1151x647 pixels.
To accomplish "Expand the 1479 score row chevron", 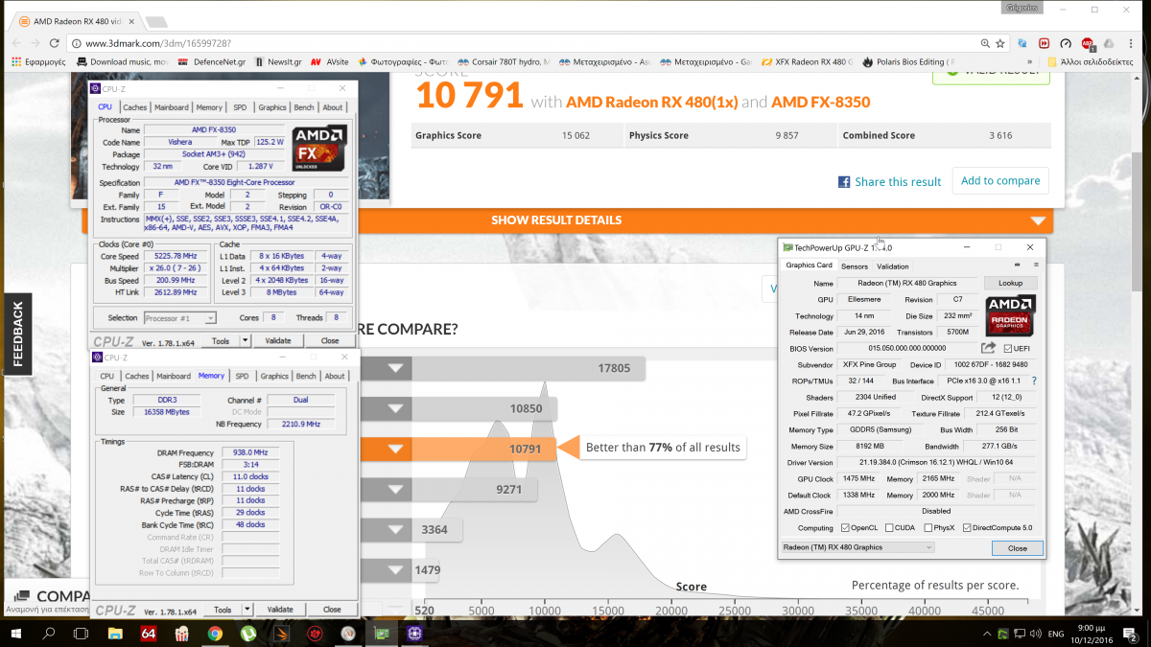I will (396, 570).
